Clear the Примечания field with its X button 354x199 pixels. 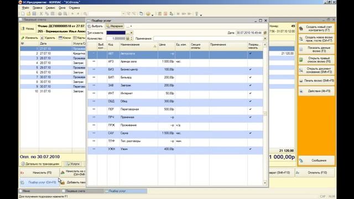[x=265, y=39]
